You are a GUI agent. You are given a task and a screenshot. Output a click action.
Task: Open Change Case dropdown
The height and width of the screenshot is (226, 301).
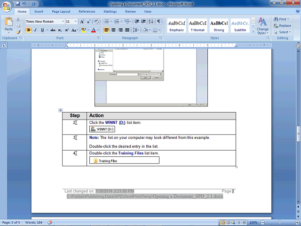[74, 30]
